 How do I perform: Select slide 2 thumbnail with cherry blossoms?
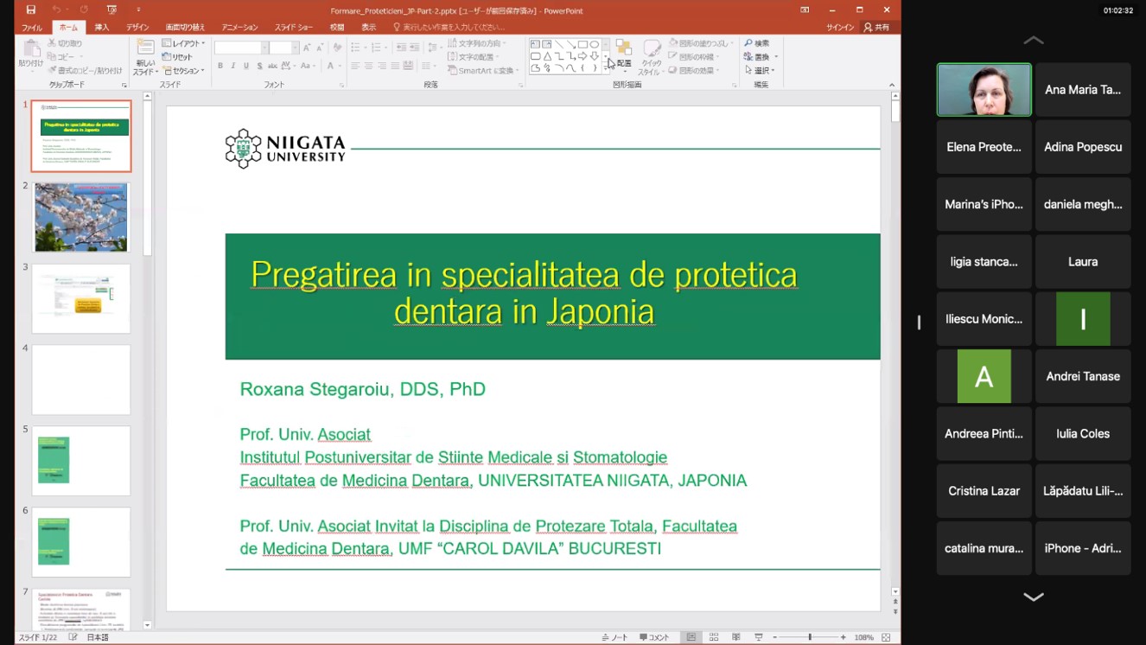pos(81,217)
